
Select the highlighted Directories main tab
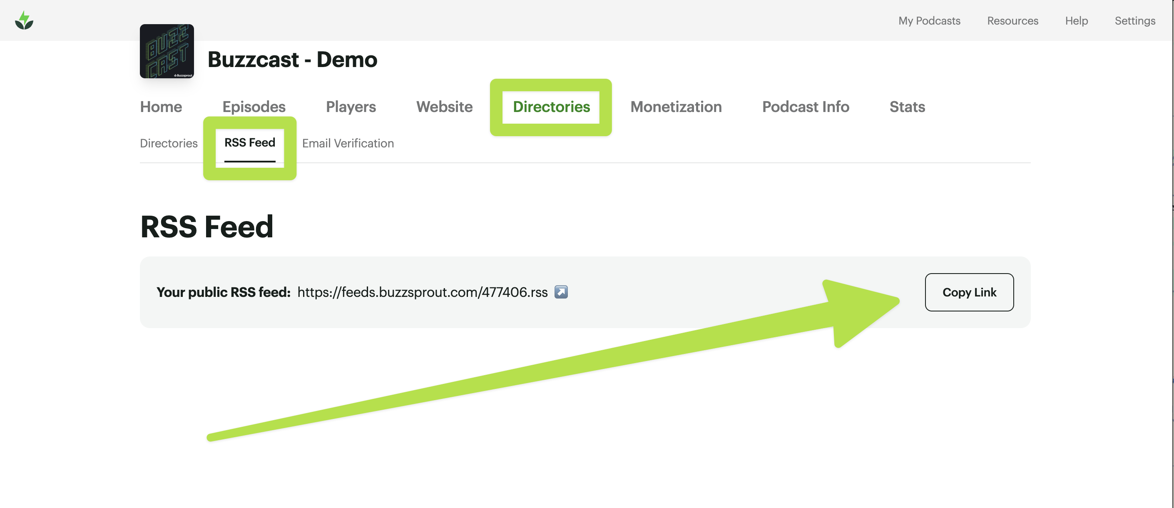pos(551,107)
